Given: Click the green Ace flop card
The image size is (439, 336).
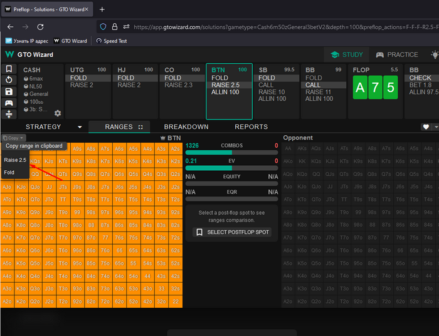Looking at the screenshot, I should coord(360,88).
